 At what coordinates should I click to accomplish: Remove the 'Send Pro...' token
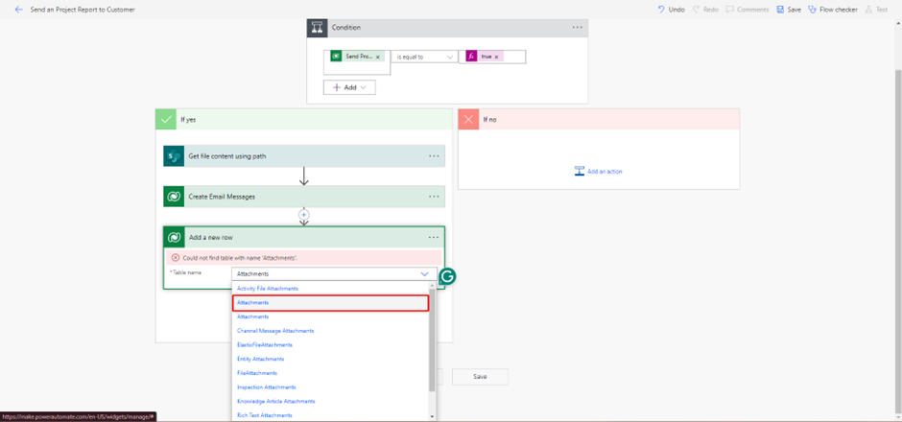click(377, 57)
